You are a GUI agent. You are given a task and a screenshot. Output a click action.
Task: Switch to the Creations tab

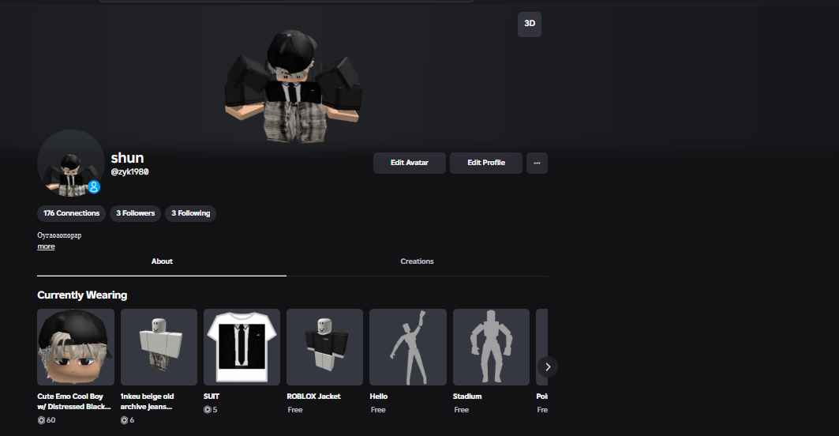(417, 261)
